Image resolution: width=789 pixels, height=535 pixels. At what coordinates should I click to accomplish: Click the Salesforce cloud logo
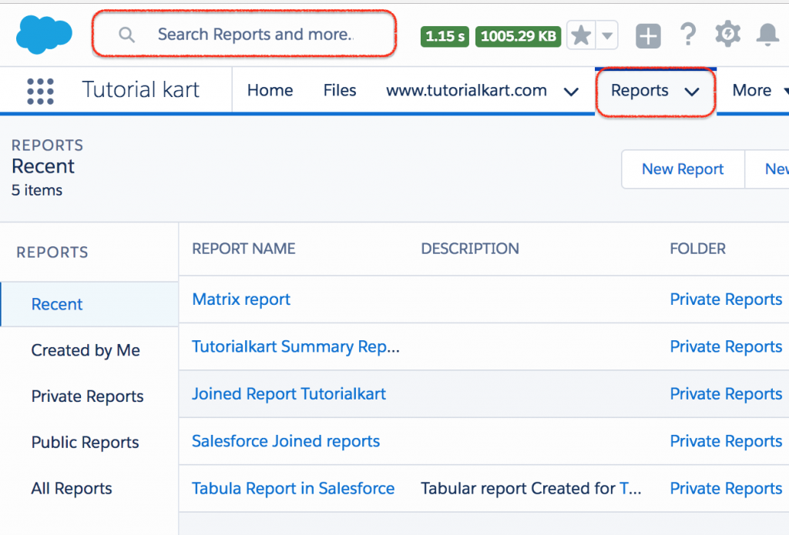44,35
